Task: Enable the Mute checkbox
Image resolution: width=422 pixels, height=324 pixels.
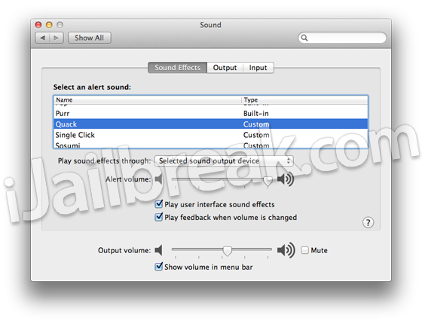Action: pos(304,250)
